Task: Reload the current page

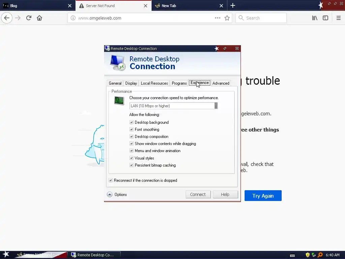Action: pos(29,18)
